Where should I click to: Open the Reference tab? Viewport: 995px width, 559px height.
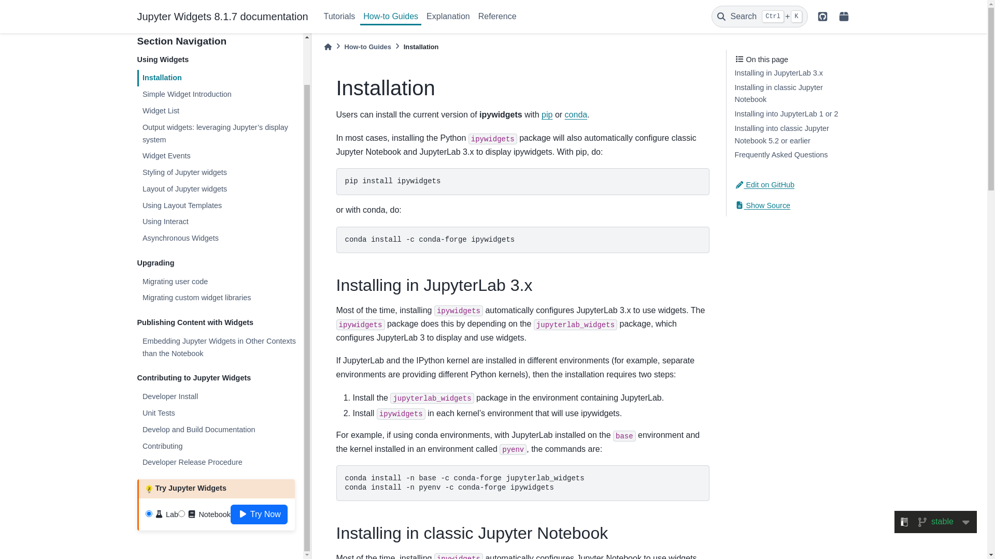[497, 17]
